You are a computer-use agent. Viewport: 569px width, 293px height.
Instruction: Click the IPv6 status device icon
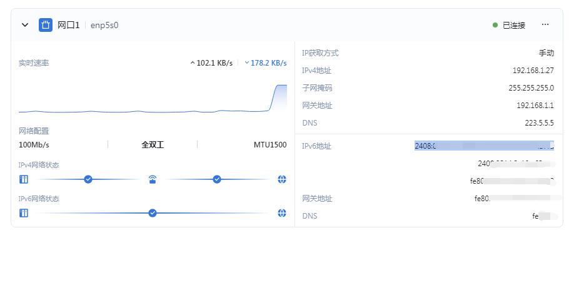coord(24,213)
